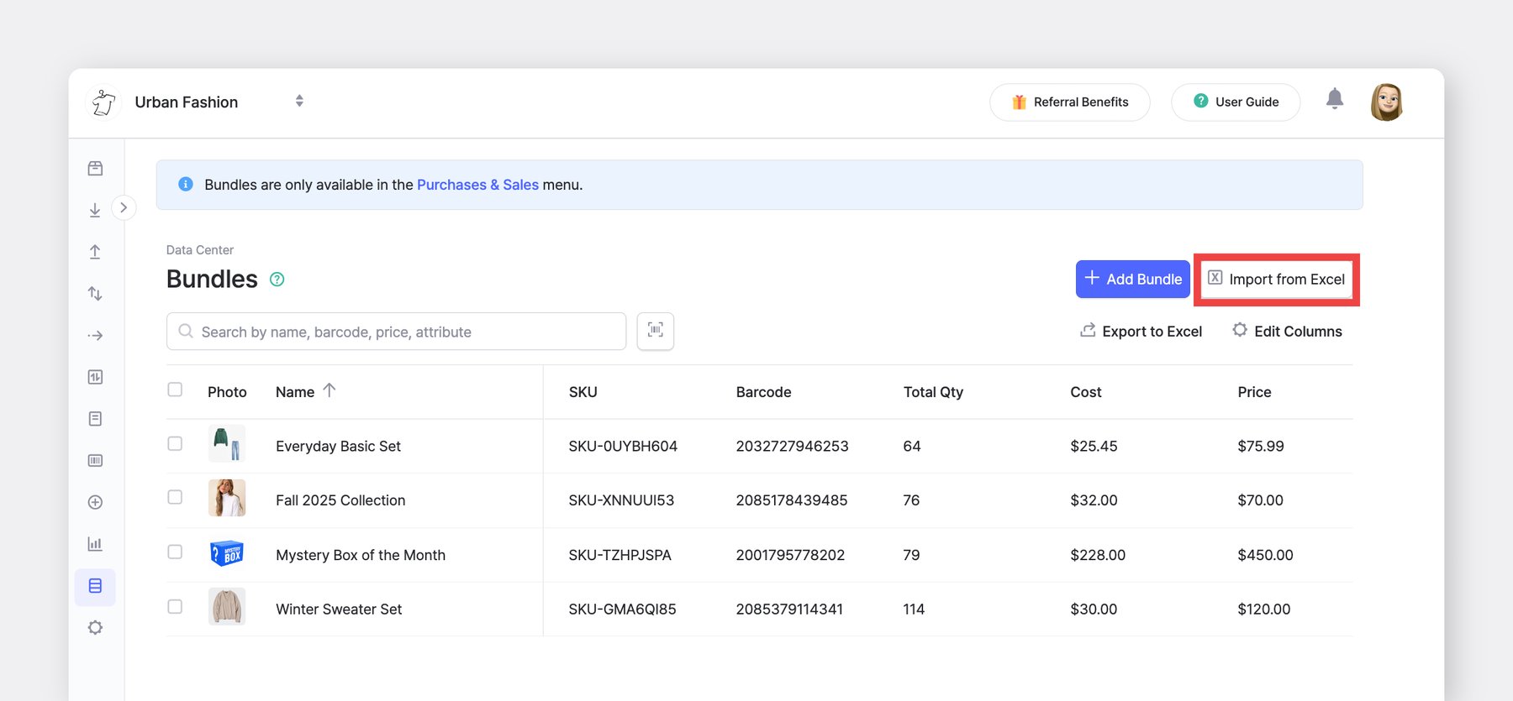Select the Winter Sweater Set checkbox

point(175,606)
